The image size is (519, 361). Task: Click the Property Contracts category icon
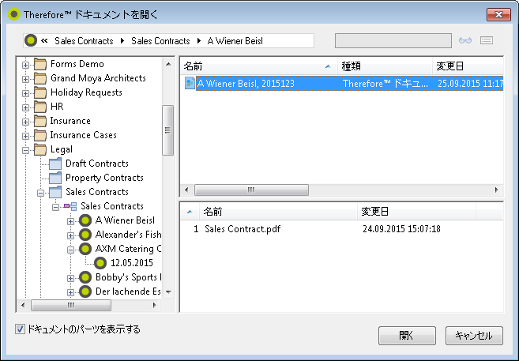click(55, 178)
